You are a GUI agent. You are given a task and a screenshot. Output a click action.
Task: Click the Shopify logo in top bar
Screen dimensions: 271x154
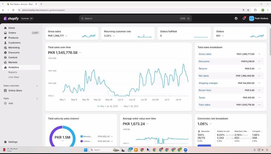[11, 19]
